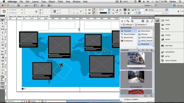
Task: Open the Window menu
Action: [x=76, y=1]
